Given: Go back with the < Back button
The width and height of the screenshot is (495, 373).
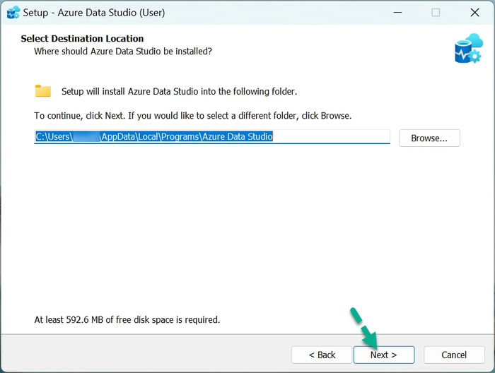Looking at the screenshot, I should click(x=322, y=355).
